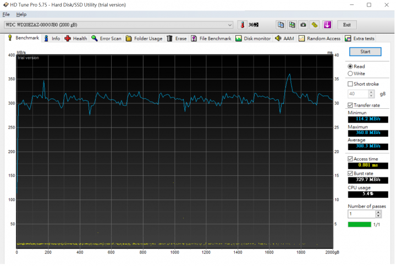Viewport: 396px width, 266px height.
Task: Toggle the Access time checkbox
Action: click(350, 159)
